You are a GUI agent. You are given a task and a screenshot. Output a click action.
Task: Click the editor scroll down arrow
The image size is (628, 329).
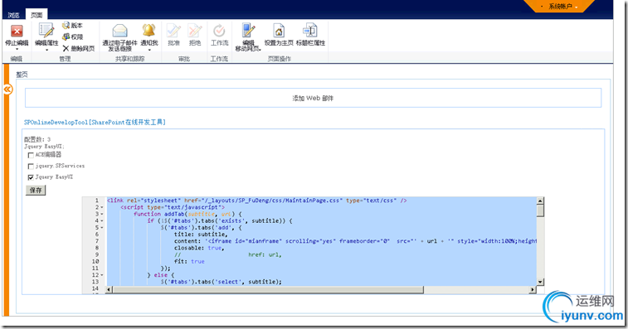coord(540,282)
